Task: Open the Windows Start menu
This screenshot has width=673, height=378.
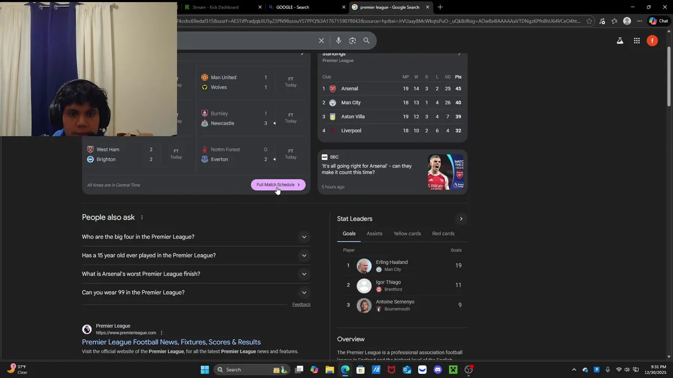Action: 205,370
